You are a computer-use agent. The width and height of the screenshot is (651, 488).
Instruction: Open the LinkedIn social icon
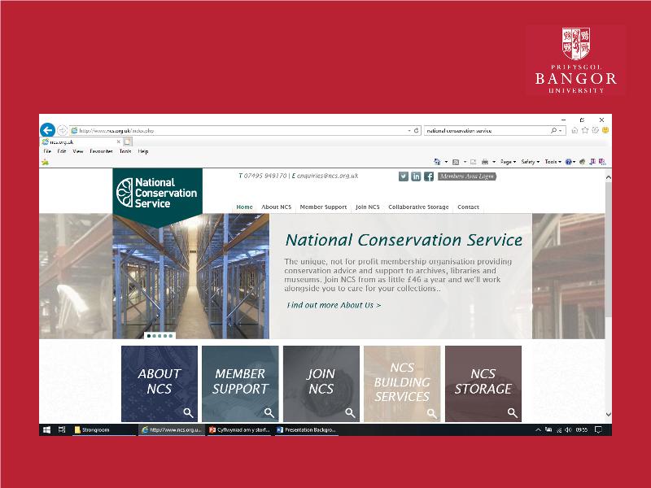tap(416, 176)
